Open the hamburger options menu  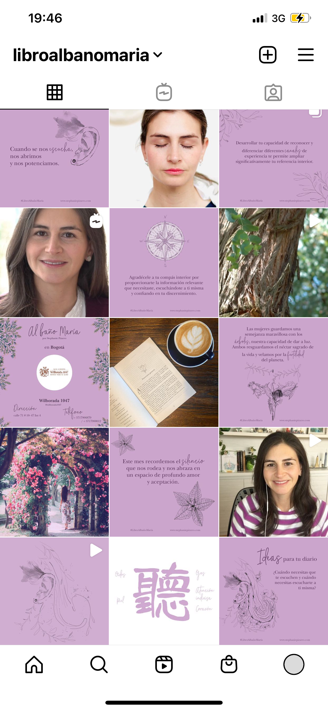[306, 55]
